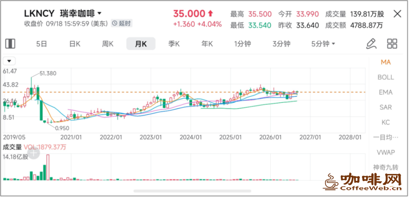Viewport: 409px width, 197px height.
Task: Click the +1.360 +4.04% change text
Action: [198, 24]
